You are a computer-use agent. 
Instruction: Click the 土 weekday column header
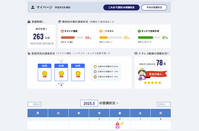tap(140, 113)
